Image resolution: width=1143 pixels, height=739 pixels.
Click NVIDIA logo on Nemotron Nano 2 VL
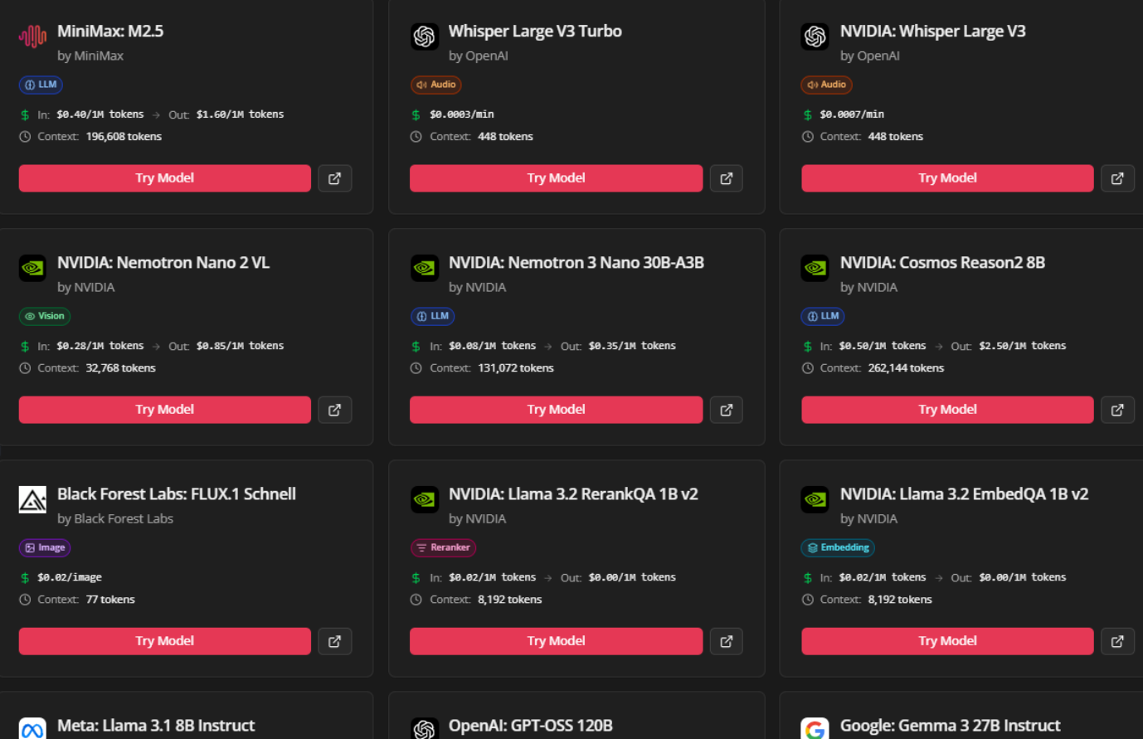(32, 268)
